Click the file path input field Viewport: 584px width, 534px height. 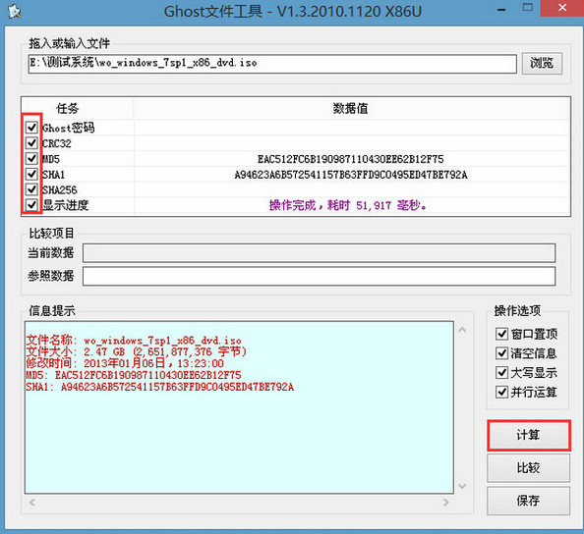click(272, 64)
